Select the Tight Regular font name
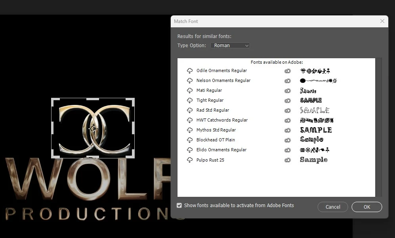Viewport: 395px width, 238px height. tap(210, 100)
